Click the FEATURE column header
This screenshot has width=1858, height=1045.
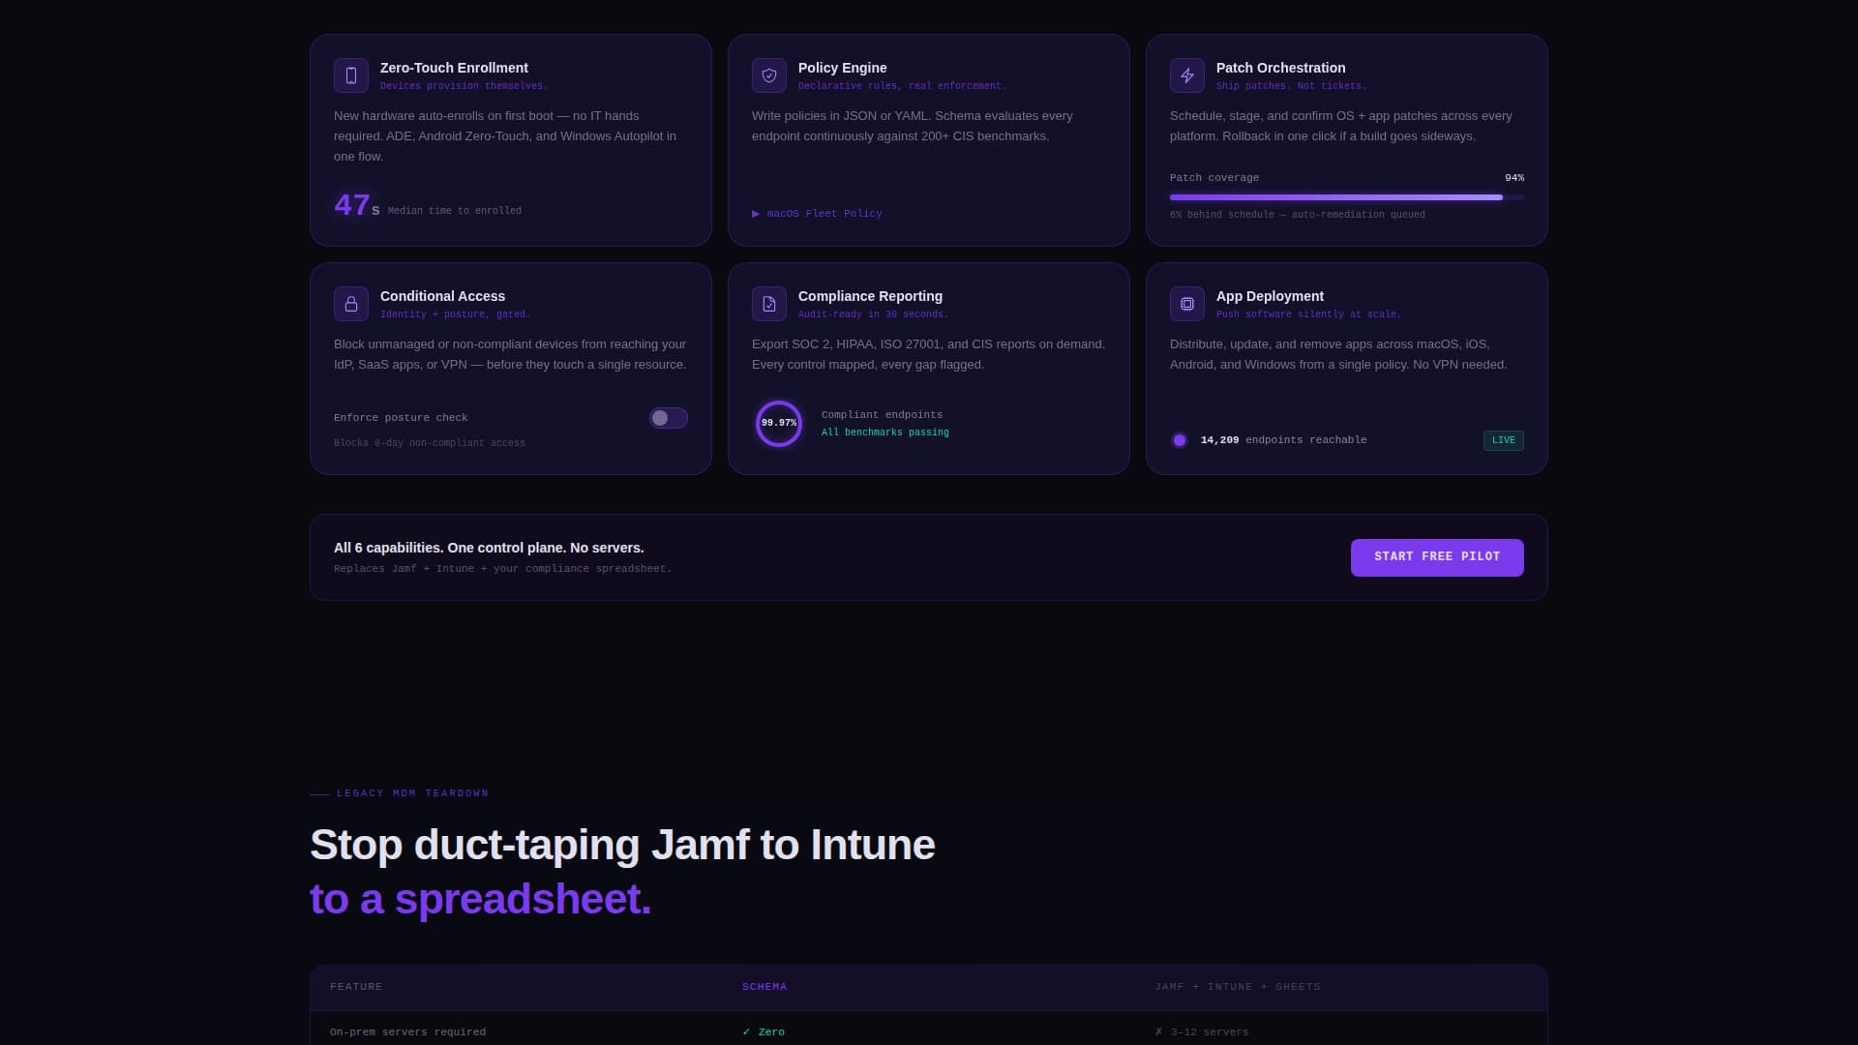pos(356,987)
